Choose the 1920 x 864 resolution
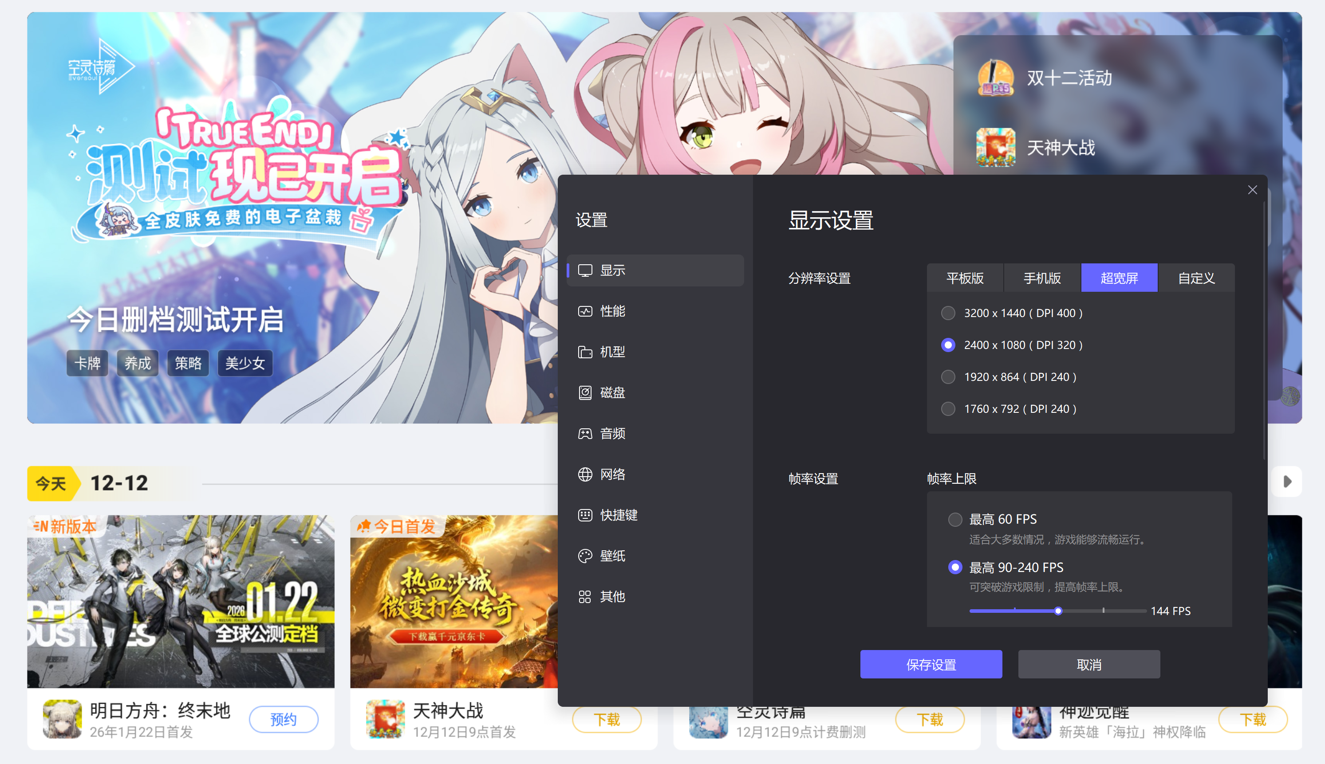Image resolution: width=1325 pixels, height=764 pixels. 948,377
